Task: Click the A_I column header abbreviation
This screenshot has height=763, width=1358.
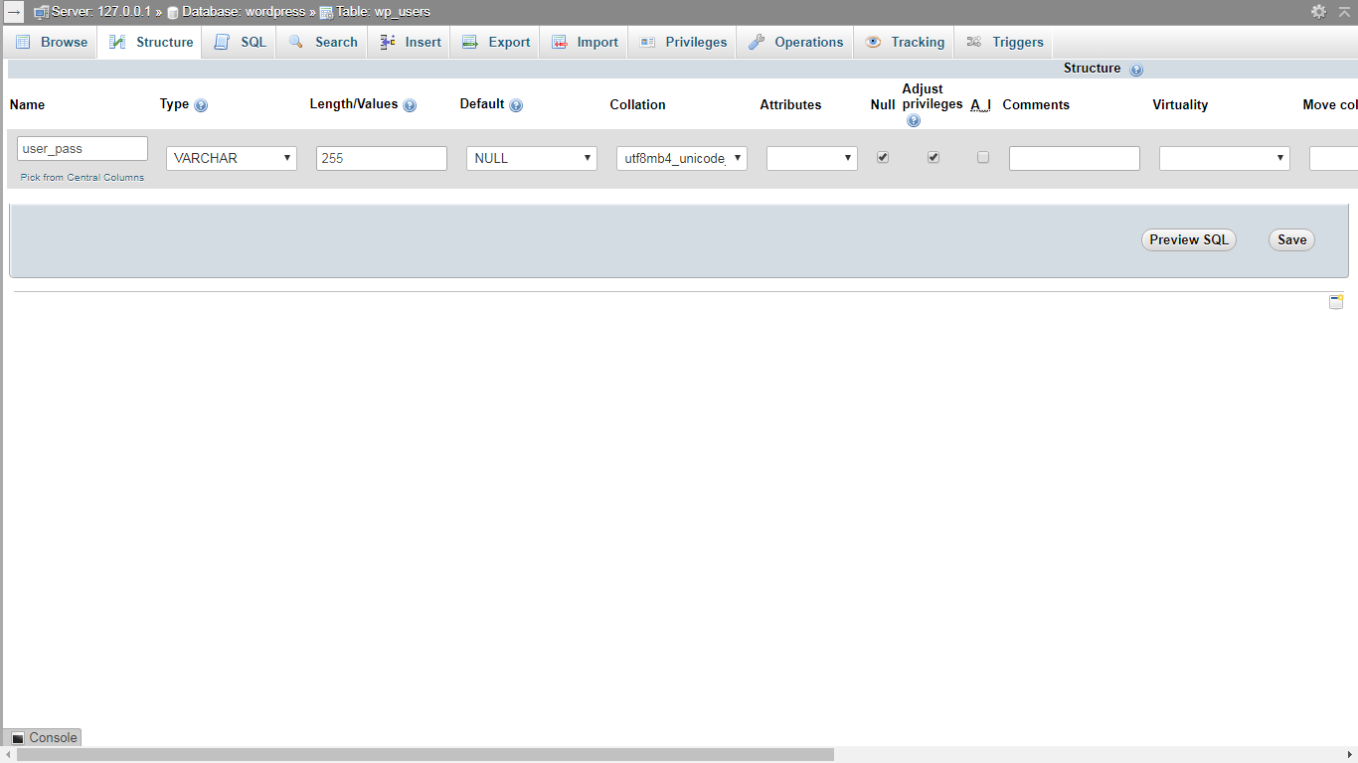Action: click(981, 105)
